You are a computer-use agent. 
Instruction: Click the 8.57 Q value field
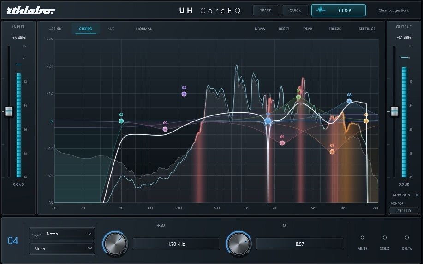coord(300,244)
